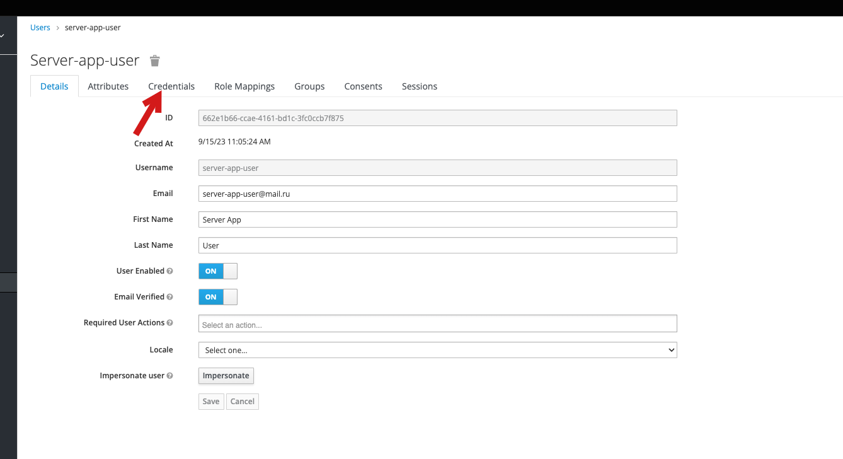Switch to the Credentials tab
This screenshot has height=459, width=843.
171,86
